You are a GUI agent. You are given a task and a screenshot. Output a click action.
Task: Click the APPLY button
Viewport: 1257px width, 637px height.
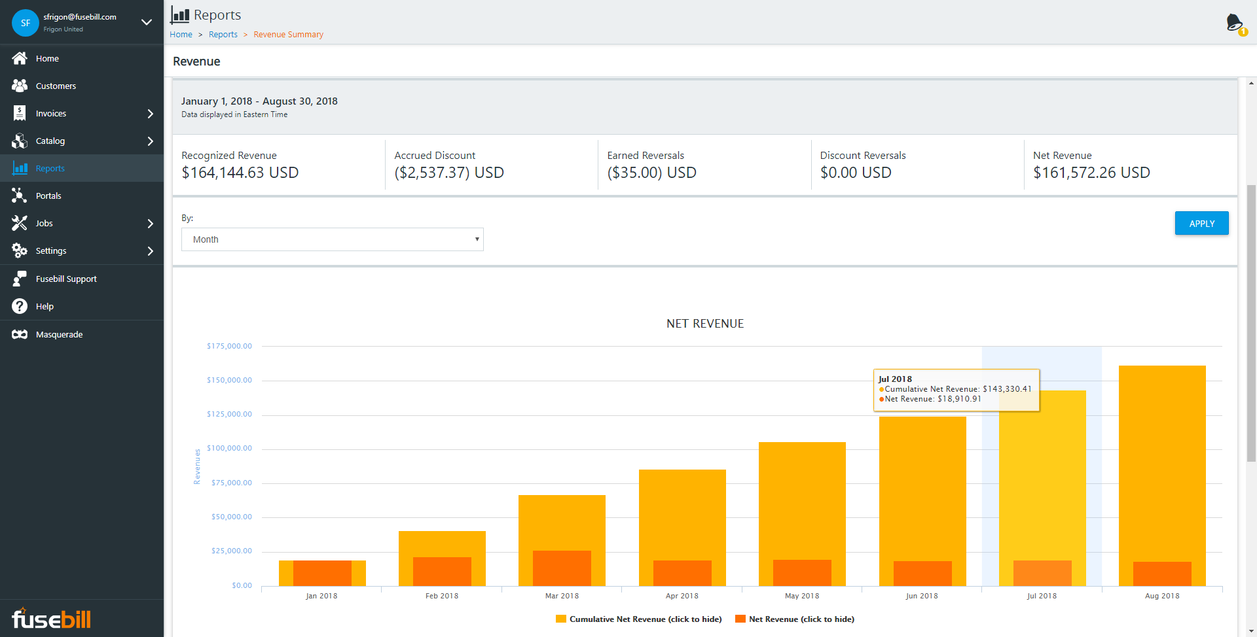click(1201, 223)
